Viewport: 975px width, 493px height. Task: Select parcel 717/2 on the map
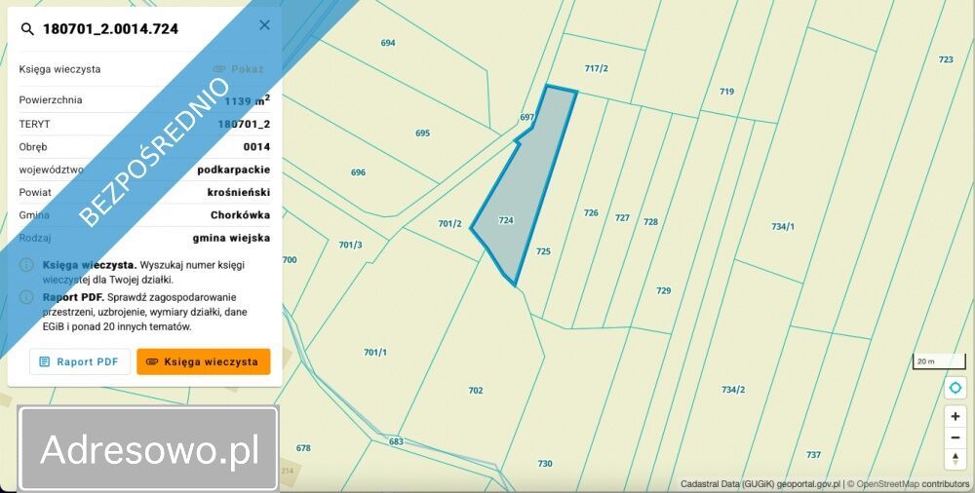tap(597, 68)
